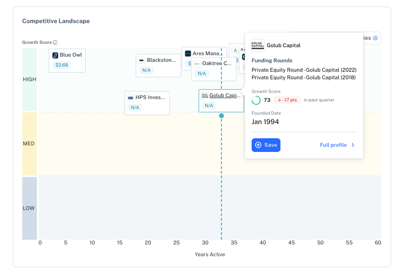Click the Oaktree Capital logo icon

tap(198, 64)
